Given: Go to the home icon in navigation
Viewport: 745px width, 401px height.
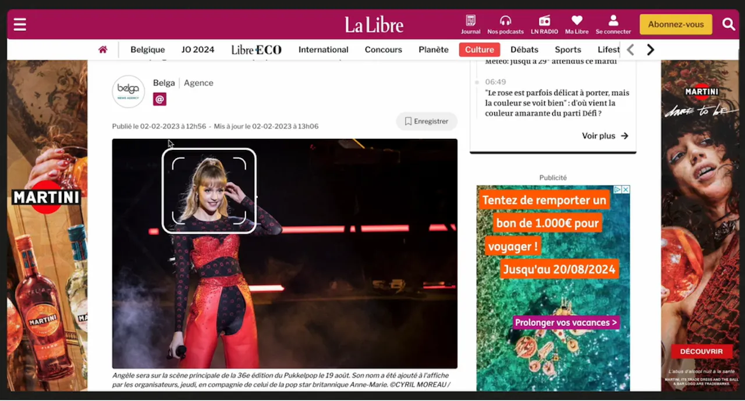Looking at the screenshot, I should [103, 50].
